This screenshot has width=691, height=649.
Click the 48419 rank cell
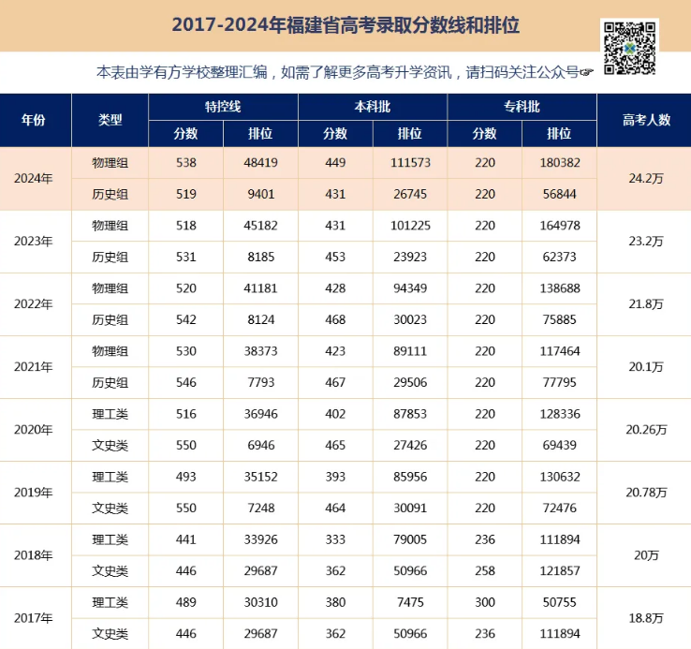[x=261, y=163]
